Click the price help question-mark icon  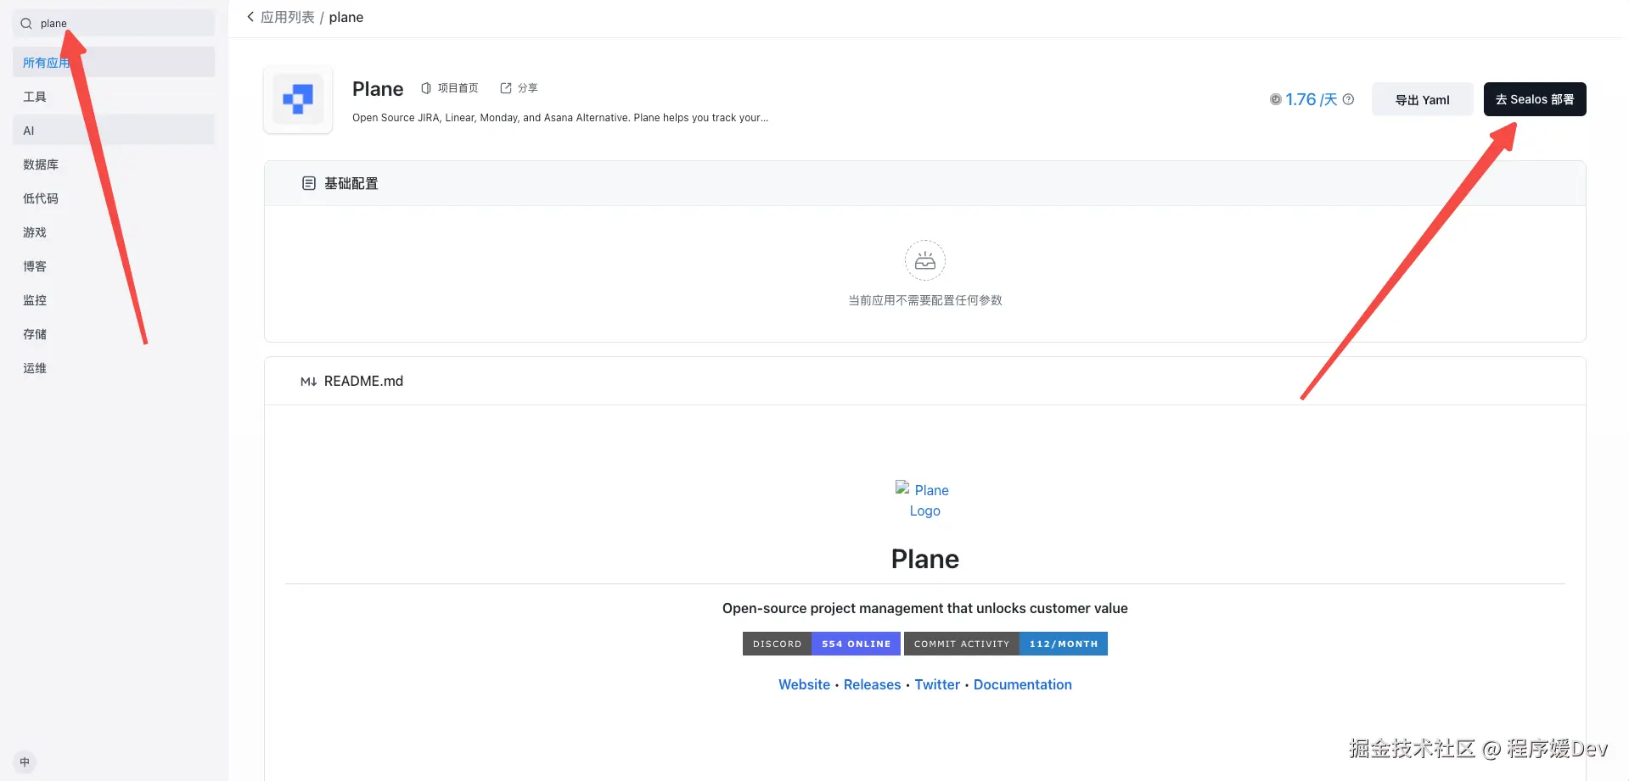coord(1348,99)
